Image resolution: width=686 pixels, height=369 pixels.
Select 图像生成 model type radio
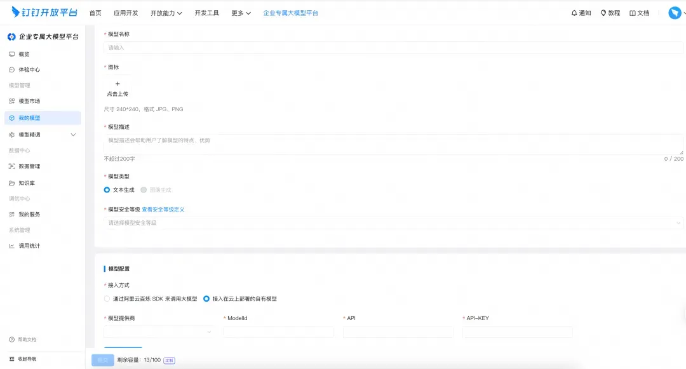tap(144, 190)
